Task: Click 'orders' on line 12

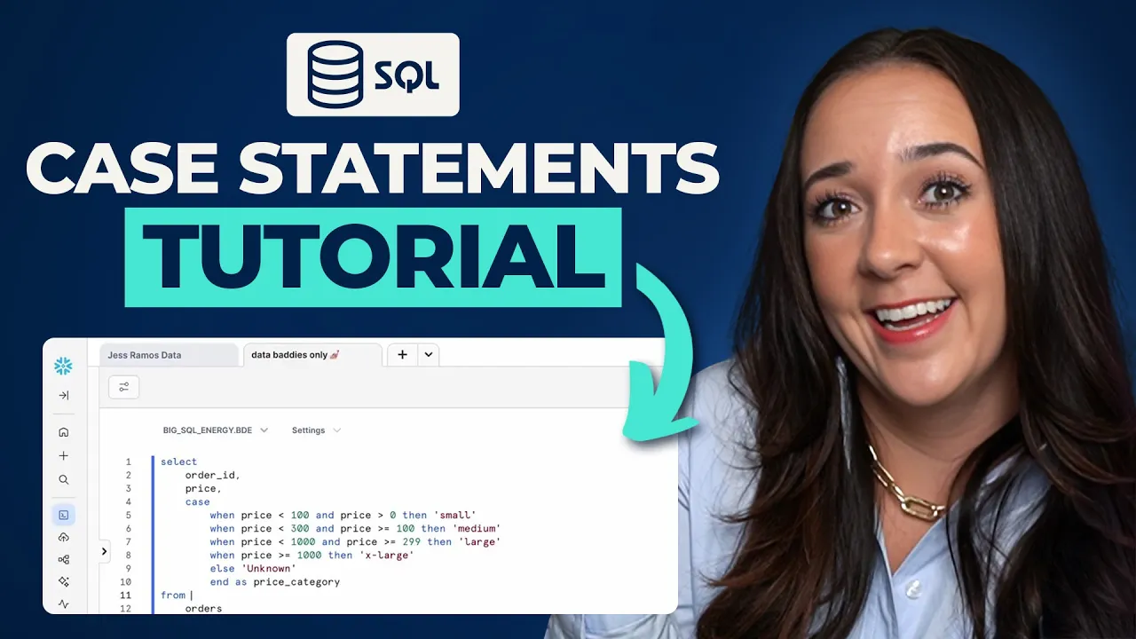Action: click(x=204, y=609)
